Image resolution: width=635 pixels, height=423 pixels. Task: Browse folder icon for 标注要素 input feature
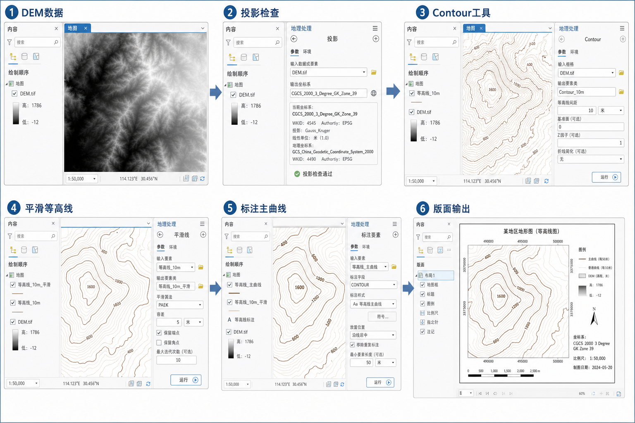coord(394,267)
